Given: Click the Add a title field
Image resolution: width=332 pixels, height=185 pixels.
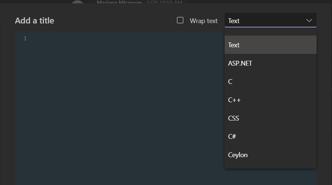Looking at the screenshot, I should pyautogui.click(x=35, y=21).
